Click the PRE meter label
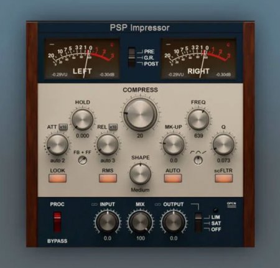This screenshot has width=280, height=268. click(x=149, y=52)
